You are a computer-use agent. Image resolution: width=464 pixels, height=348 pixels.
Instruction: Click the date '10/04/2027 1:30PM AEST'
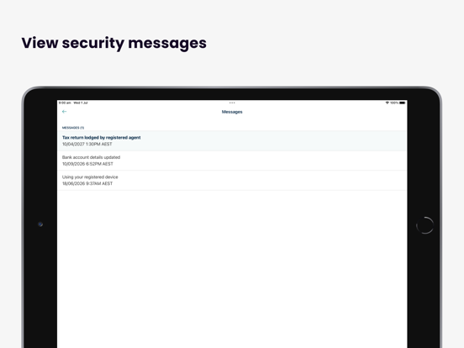coord(87,144)
